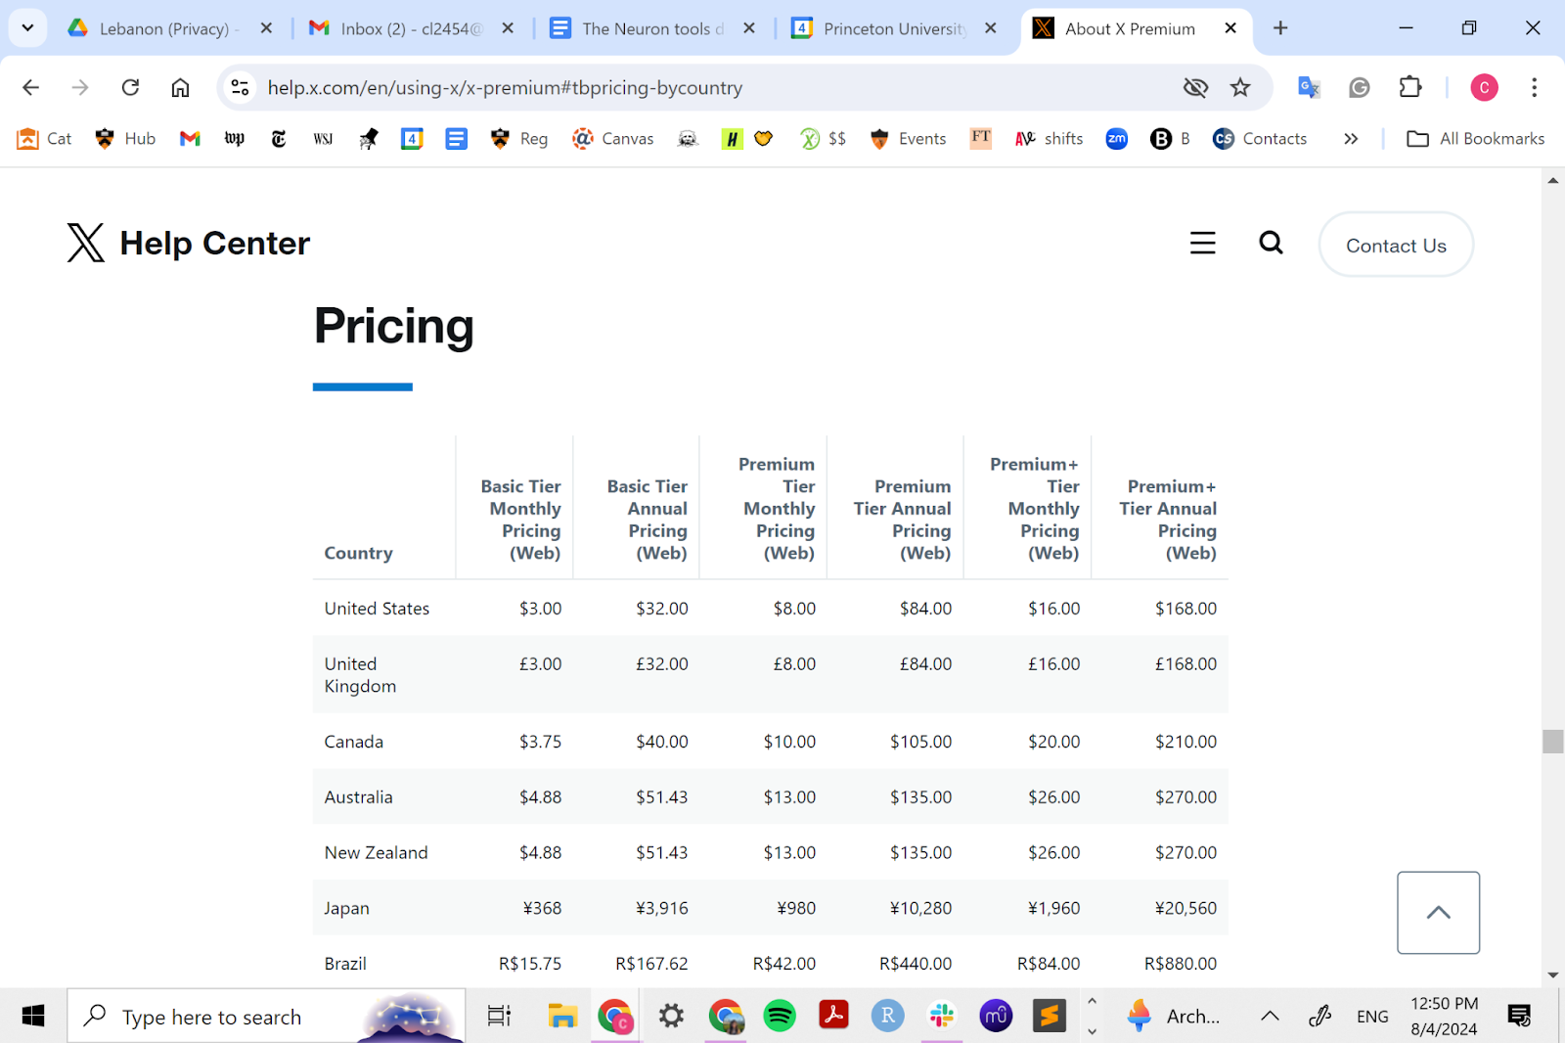Screen dimensions: 1565x1043
Task: Open Adobe Acrobat from the taskbar
Action: (x=833, y=1017)
